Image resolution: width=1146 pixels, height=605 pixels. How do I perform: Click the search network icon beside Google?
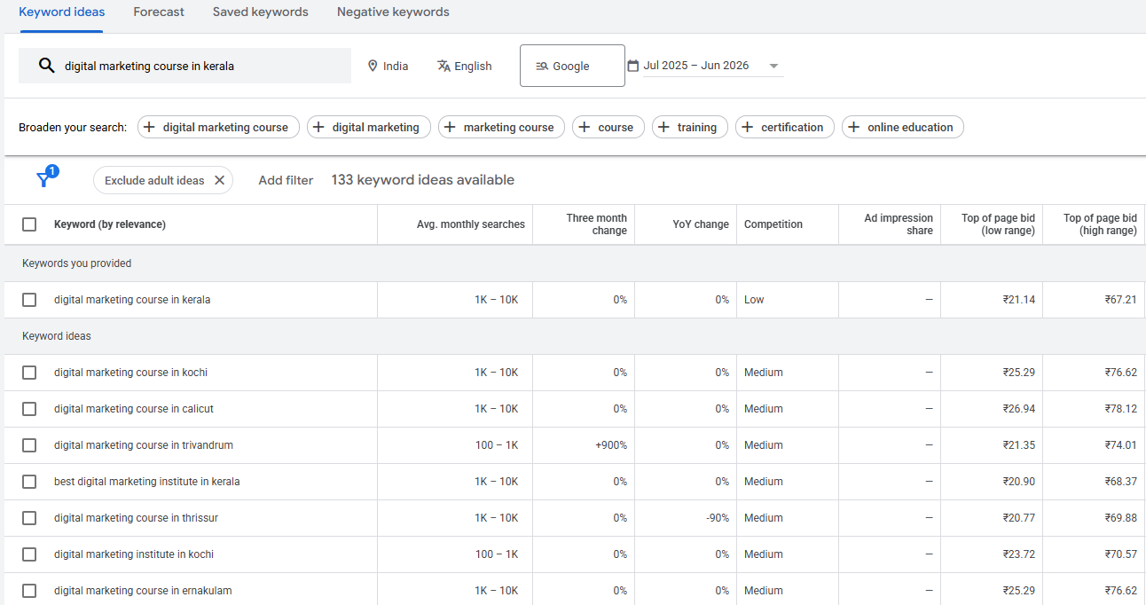pyautogui.click(x=542, y=66)
